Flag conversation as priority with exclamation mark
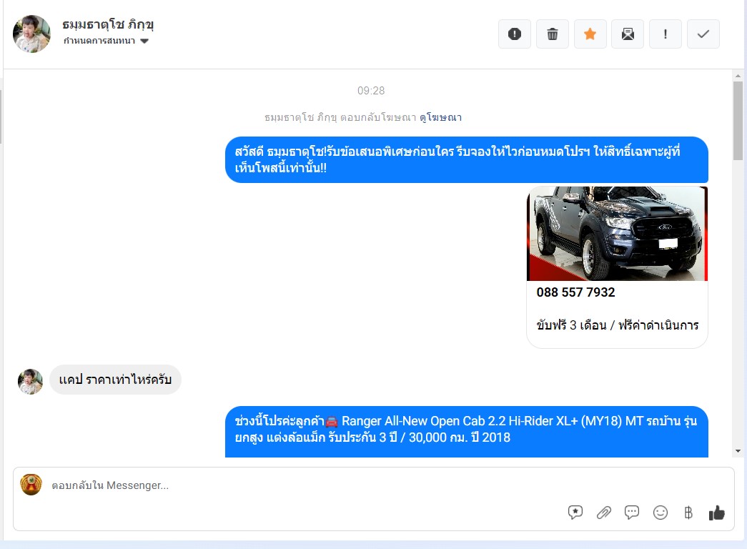747x549 pixels. click(x=666, y=34)
